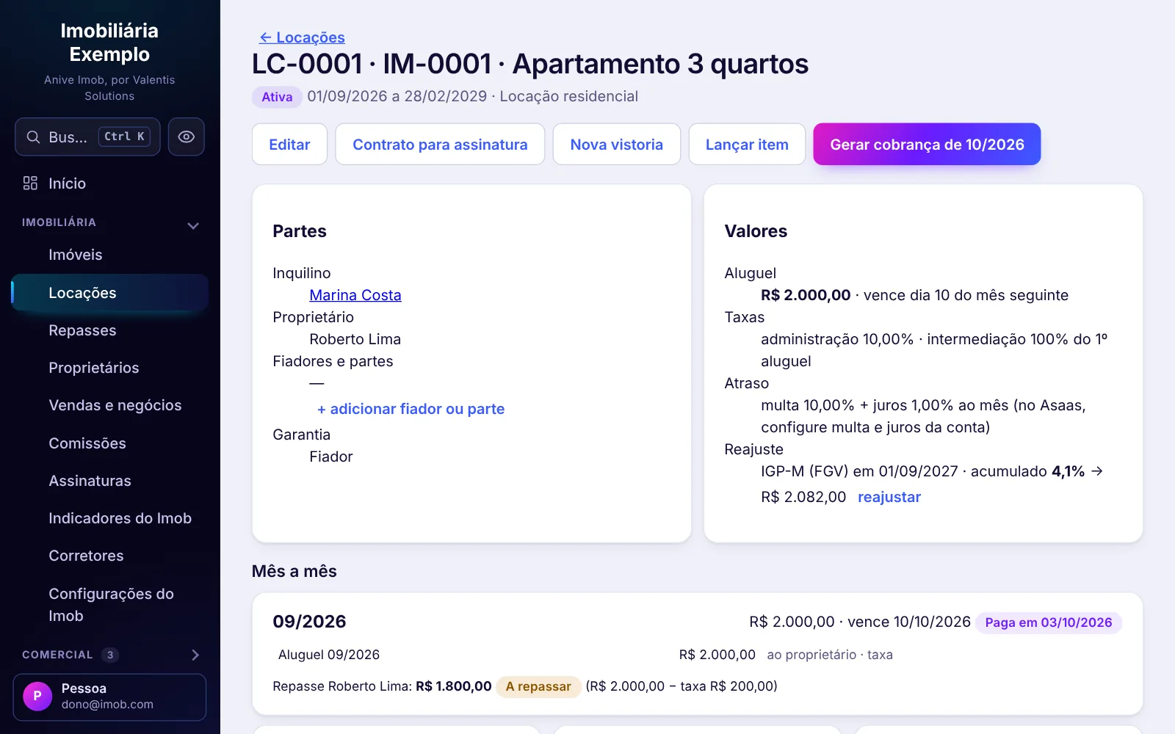Open Contrato para assinatura
This screenshot has height=734, width=1175.
(440, 145)
